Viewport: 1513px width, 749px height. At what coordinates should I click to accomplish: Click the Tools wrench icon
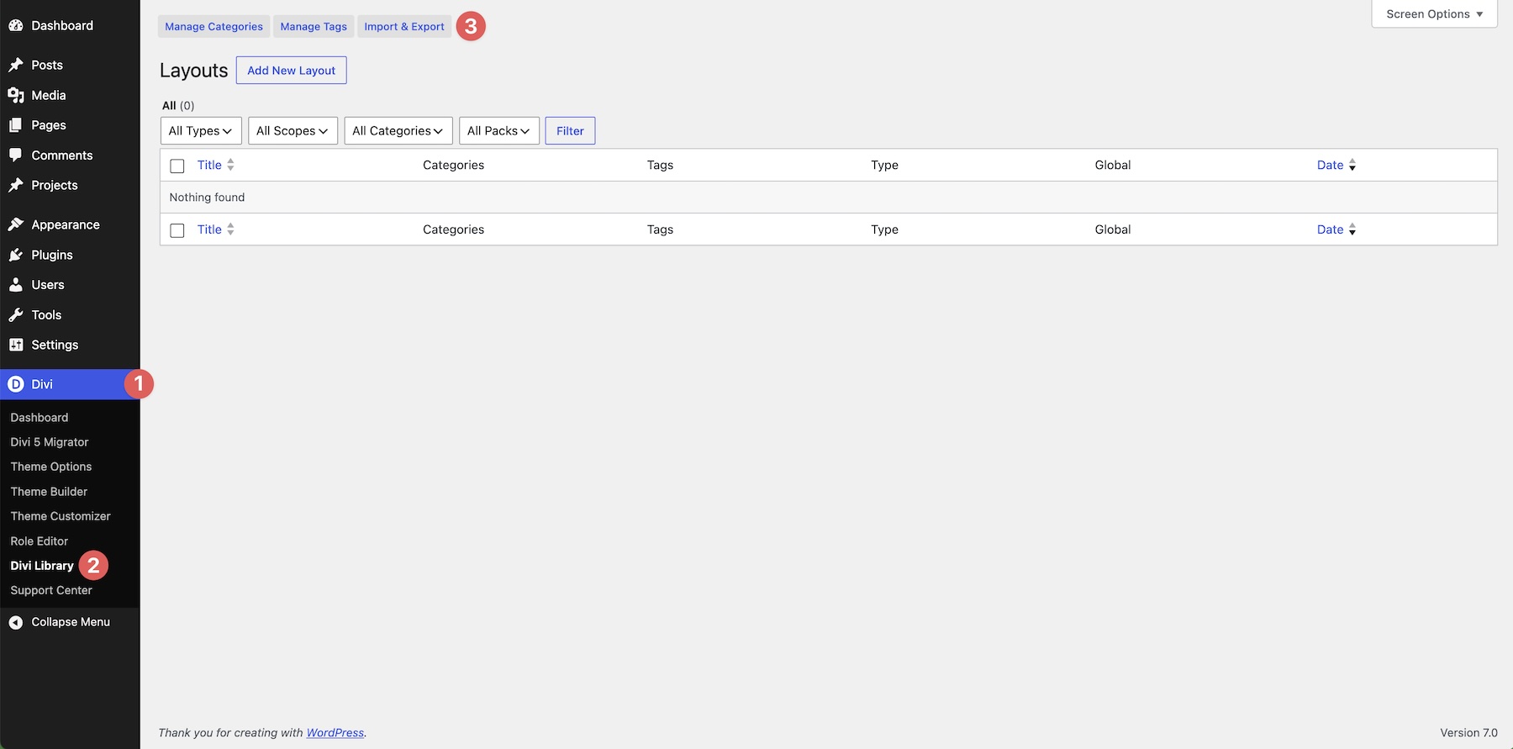point(16,315)
